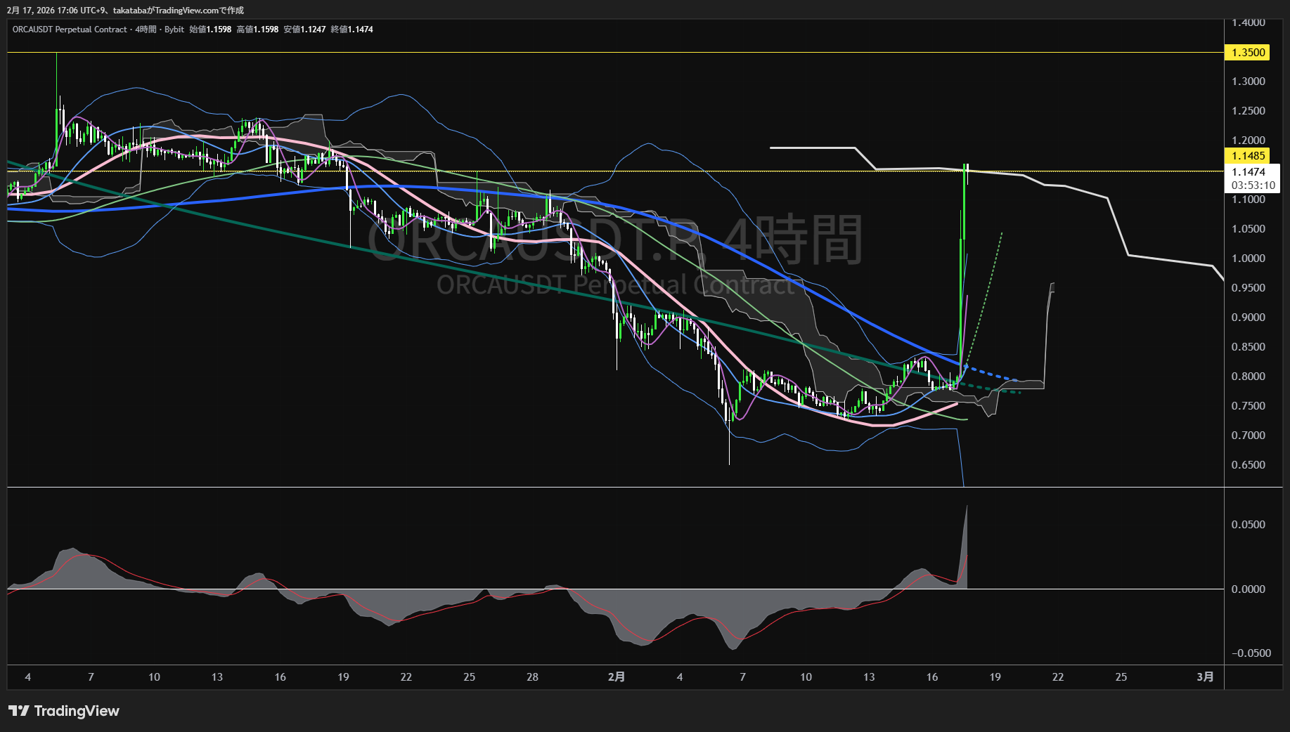Click the 28 date label on time axis

coord(532,677)
